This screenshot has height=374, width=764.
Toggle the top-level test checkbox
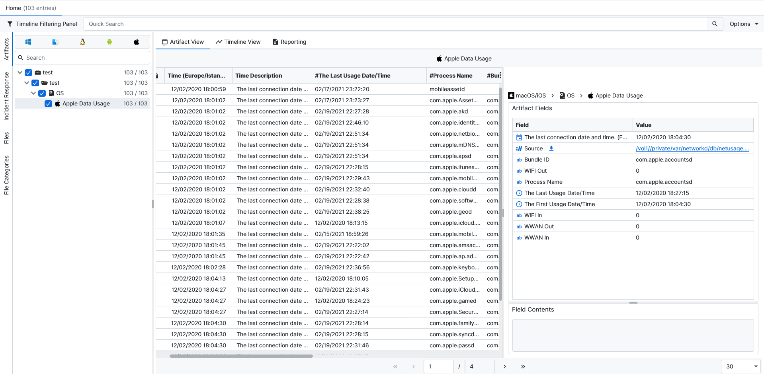29,72
